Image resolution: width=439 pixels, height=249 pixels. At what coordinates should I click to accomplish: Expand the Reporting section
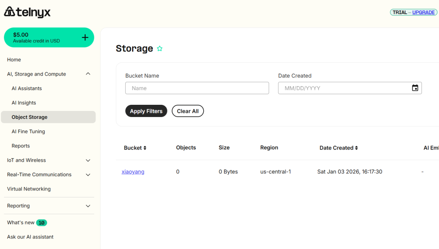point(88,206)
